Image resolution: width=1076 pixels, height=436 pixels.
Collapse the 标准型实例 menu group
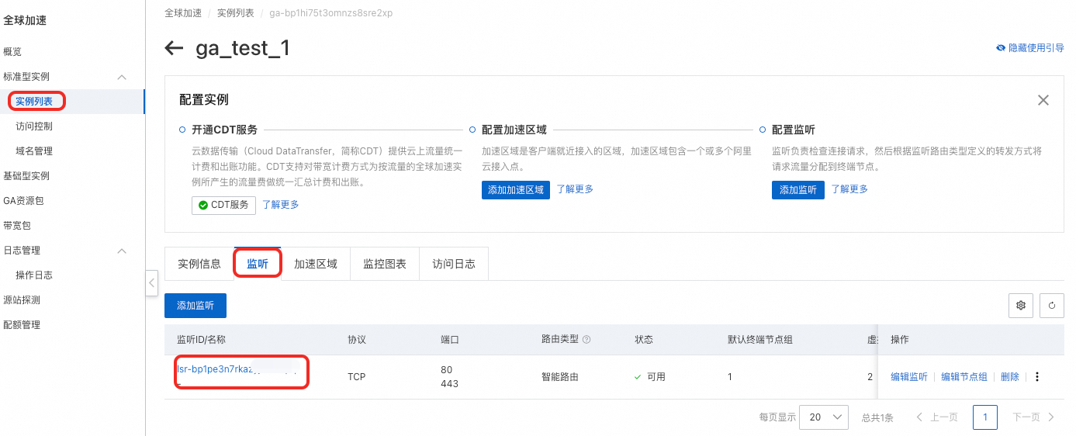point(122,77)
